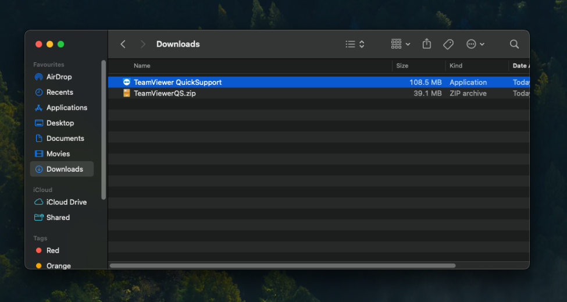Filter by Red tag label
Image resolution: width=567 pixels, height=302 pixels.
tap(53, 250)
